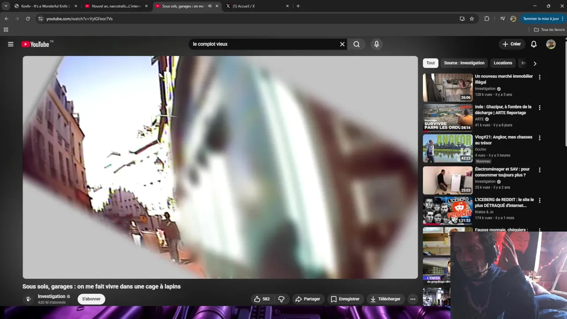Clear the search box with the X
Viewport: 567px width, 319px height.
(x=342, y=44)
